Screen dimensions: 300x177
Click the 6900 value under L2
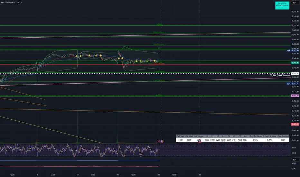coord(212,140)
